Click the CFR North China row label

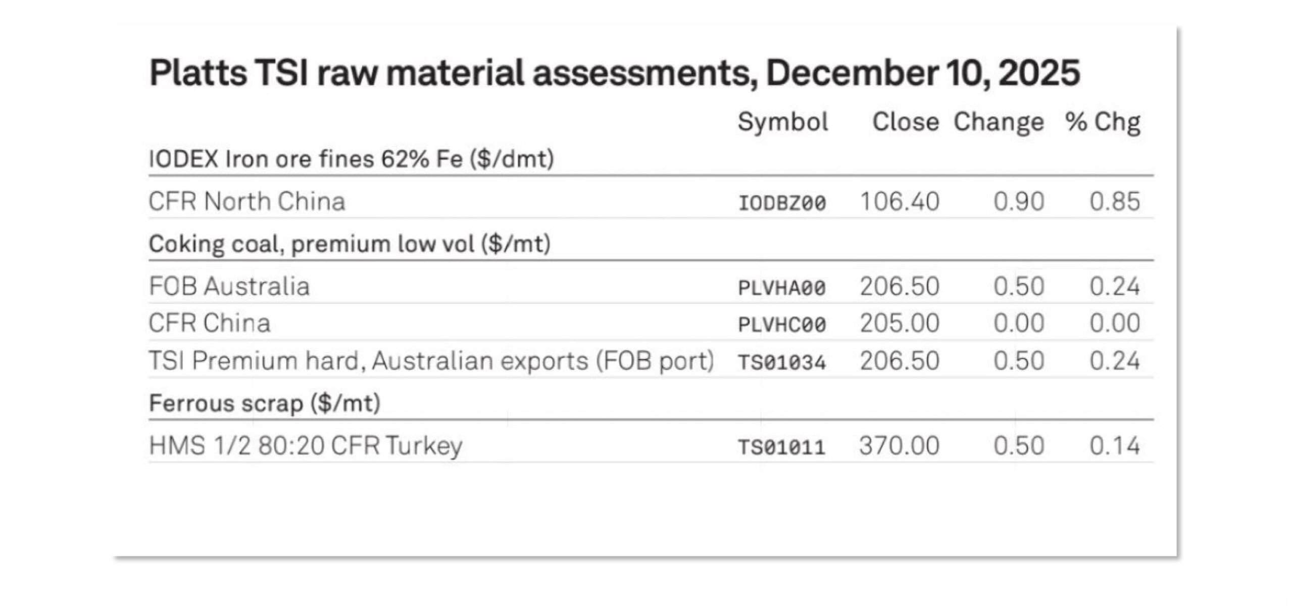pos(247,201)
